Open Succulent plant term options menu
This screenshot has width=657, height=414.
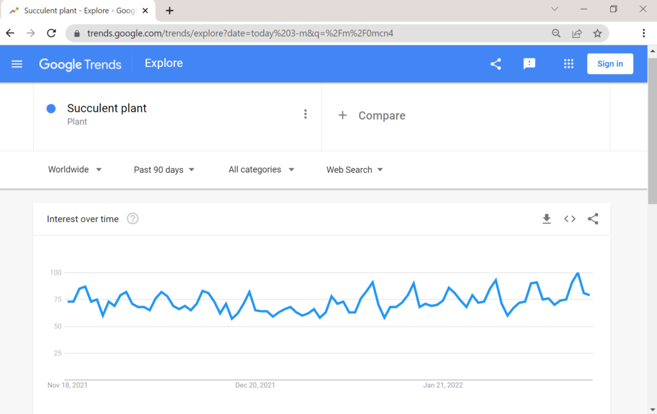point(305,114)
